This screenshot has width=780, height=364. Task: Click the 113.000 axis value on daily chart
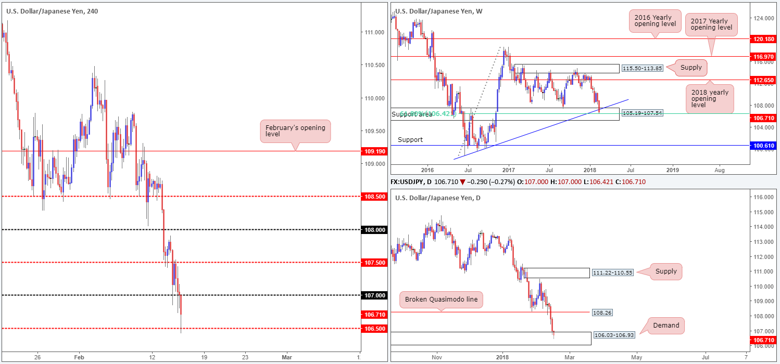(763, 242)
